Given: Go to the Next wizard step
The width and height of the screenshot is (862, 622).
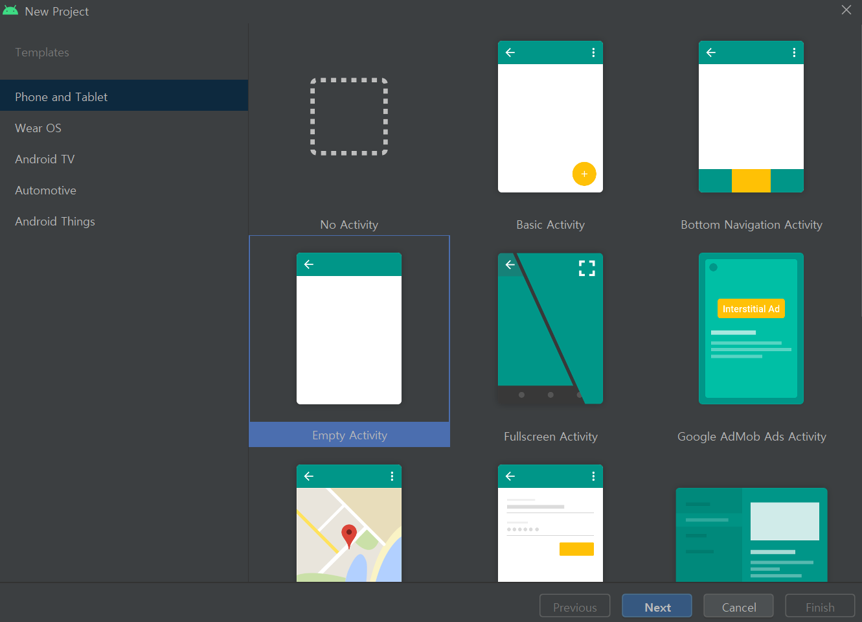Looking at the screenshot, I should (657, 606).
